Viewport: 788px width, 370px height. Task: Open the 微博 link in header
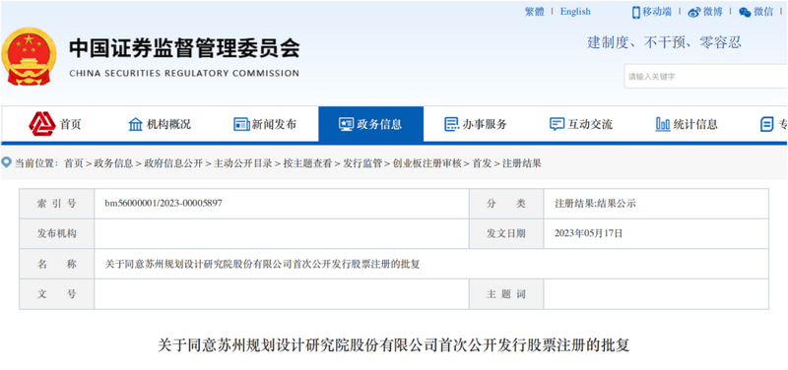click(x=712, y=12)
